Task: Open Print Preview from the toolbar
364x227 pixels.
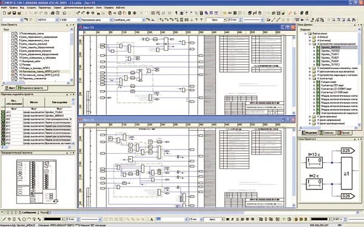Action: tap(58, 13)
